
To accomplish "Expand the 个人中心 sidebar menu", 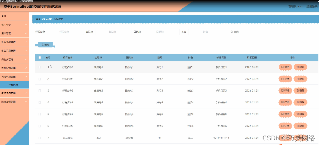I will 14,25.
